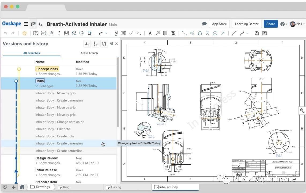Select the Surface finish checkmark tool
The height and width of the screenshot is (193, 306).
pos(131,33)
